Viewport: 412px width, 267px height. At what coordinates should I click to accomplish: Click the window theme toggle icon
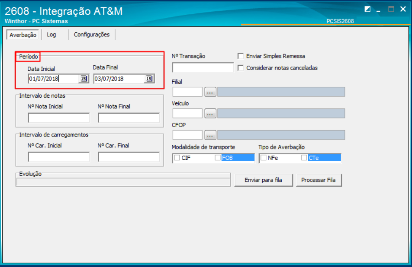[x=367, y=9]
